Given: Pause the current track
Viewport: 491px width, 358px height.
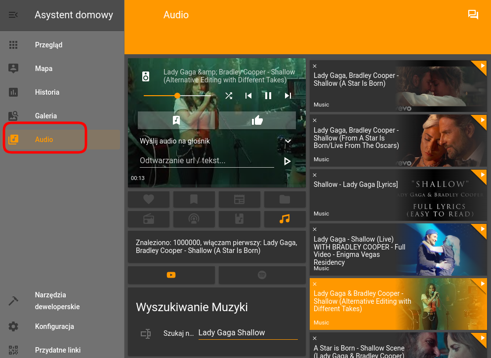Looking at the screenshot, I should (268, 96).
